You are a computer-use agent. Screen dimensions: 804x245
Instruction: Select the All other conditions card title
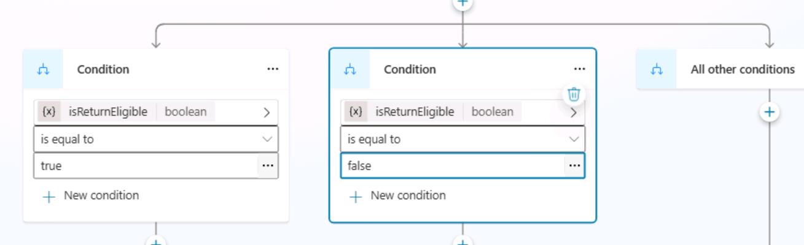click(743, 69)
